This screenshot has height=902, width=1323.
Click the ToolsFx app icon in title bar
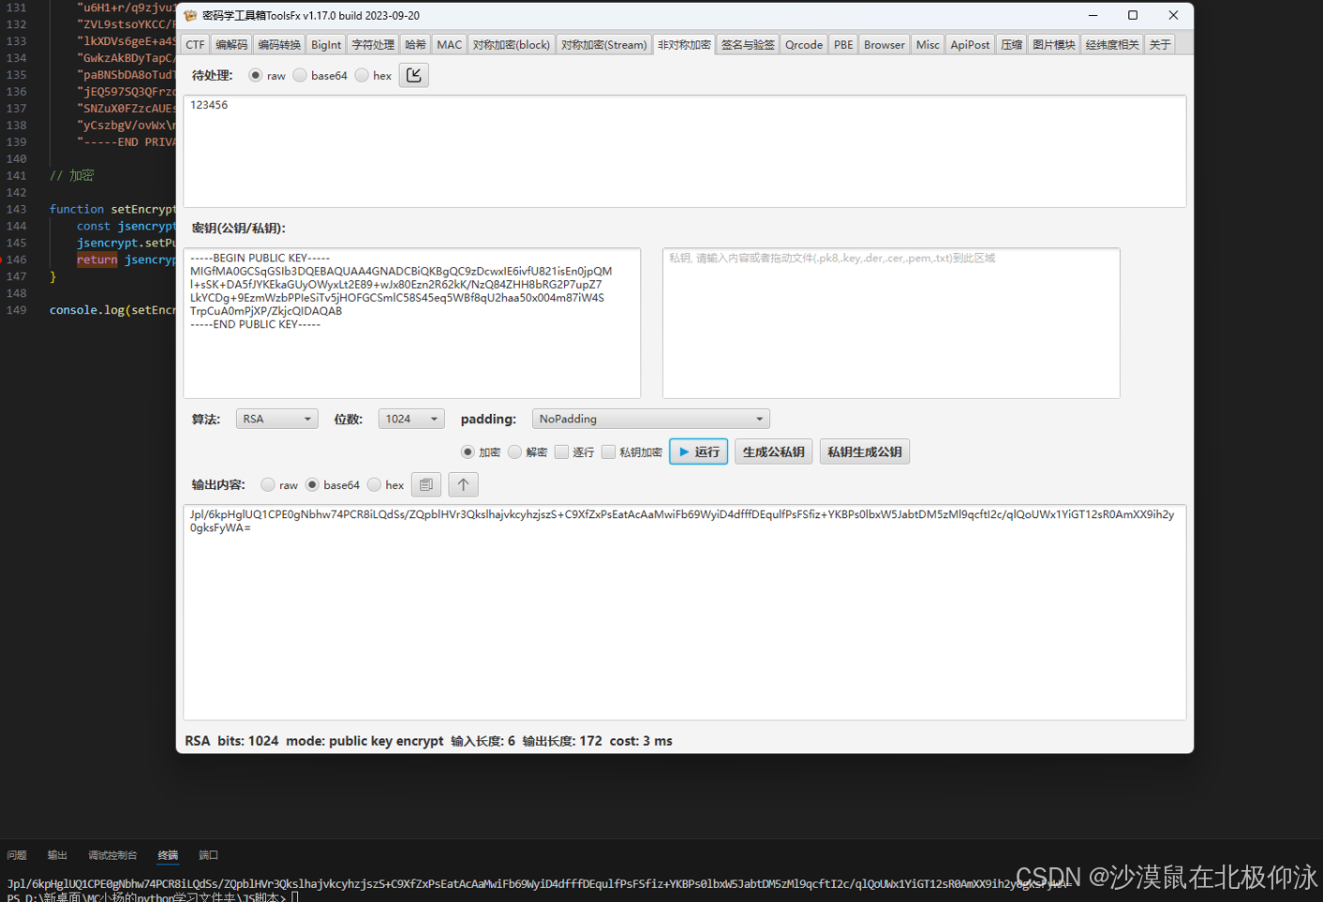189,15
